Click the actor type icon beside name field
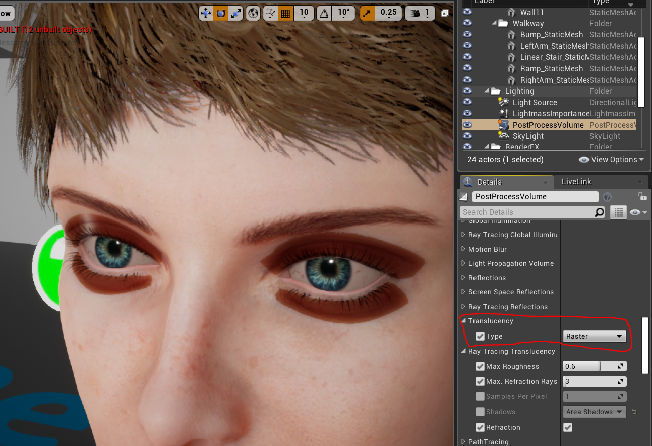Viewport: 652px width, 446px height. (464, 197)
